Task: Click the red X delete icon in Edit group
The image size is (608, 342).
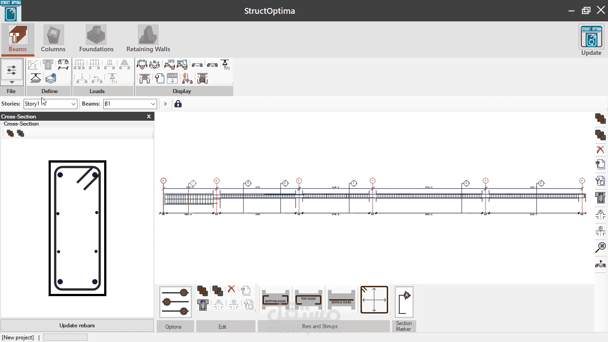Action: (231, 289)
